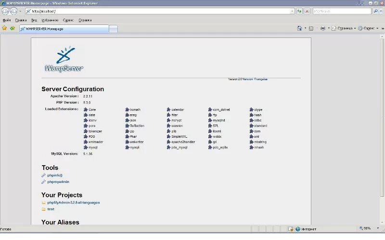Image resolution: width=385 pixels, height=240 pixels.
Task: Click the search magnifier icon
Action: (376, 11)
